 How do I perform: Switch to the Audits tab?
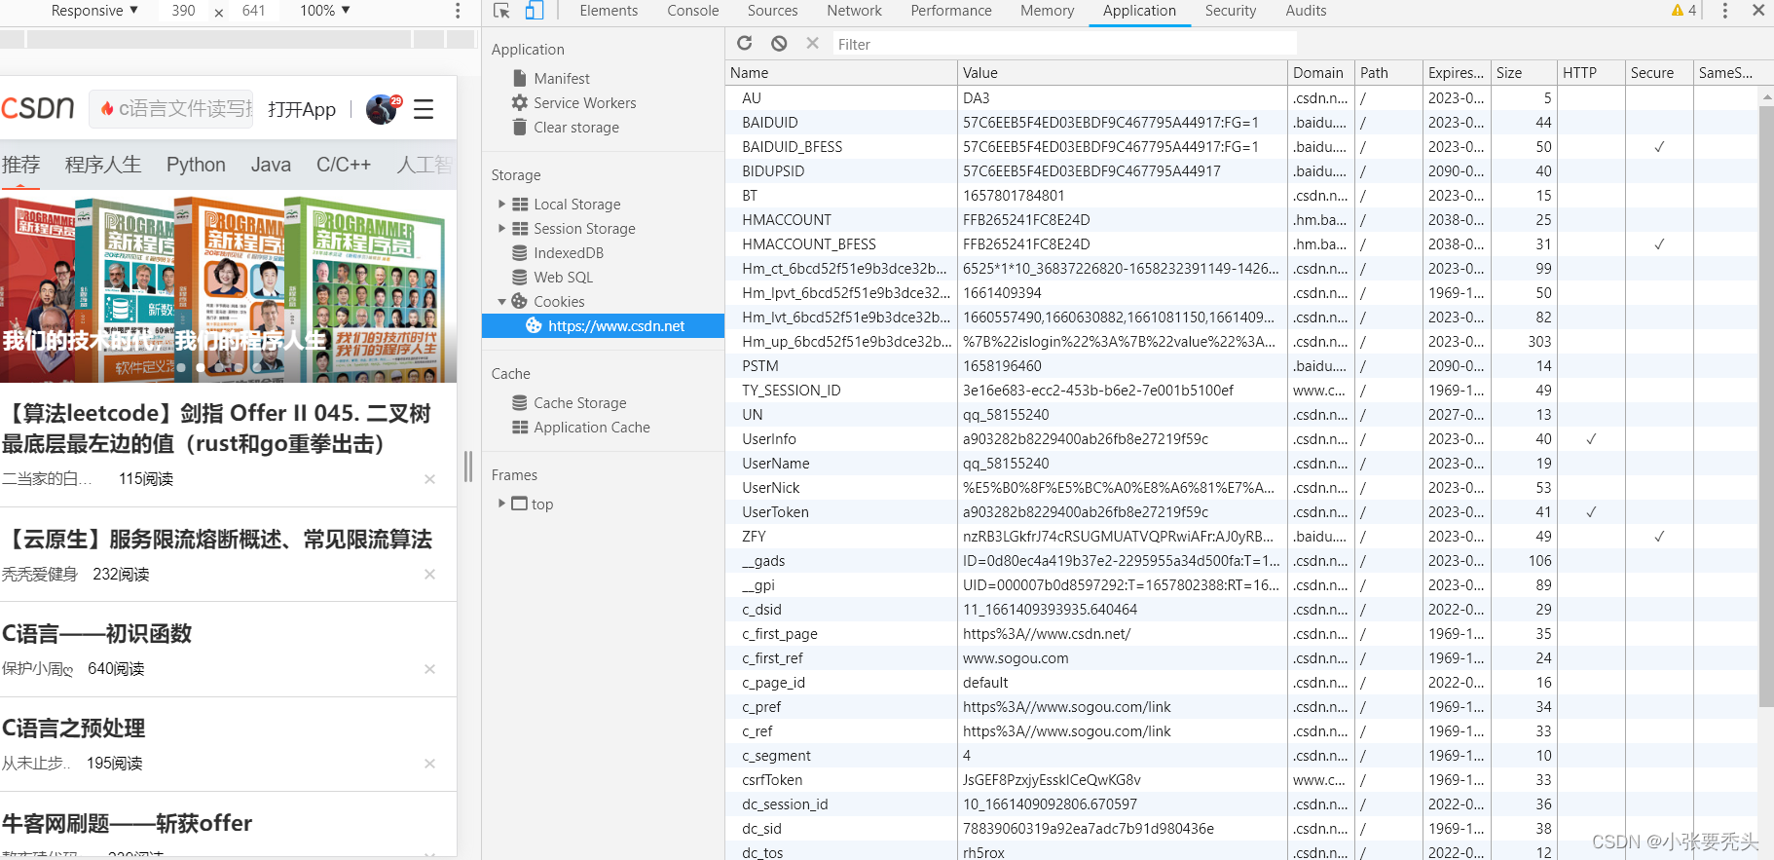tap(1306, 11)
